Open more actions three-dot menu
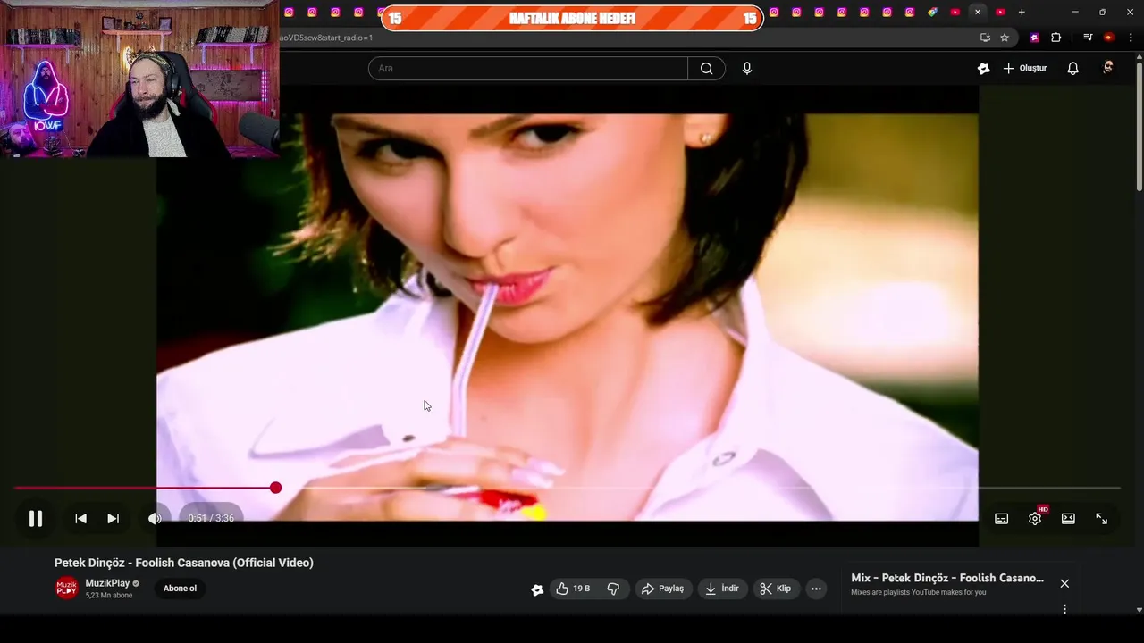The height and width of the screenshot is (643, 1144). pos(815,589)
